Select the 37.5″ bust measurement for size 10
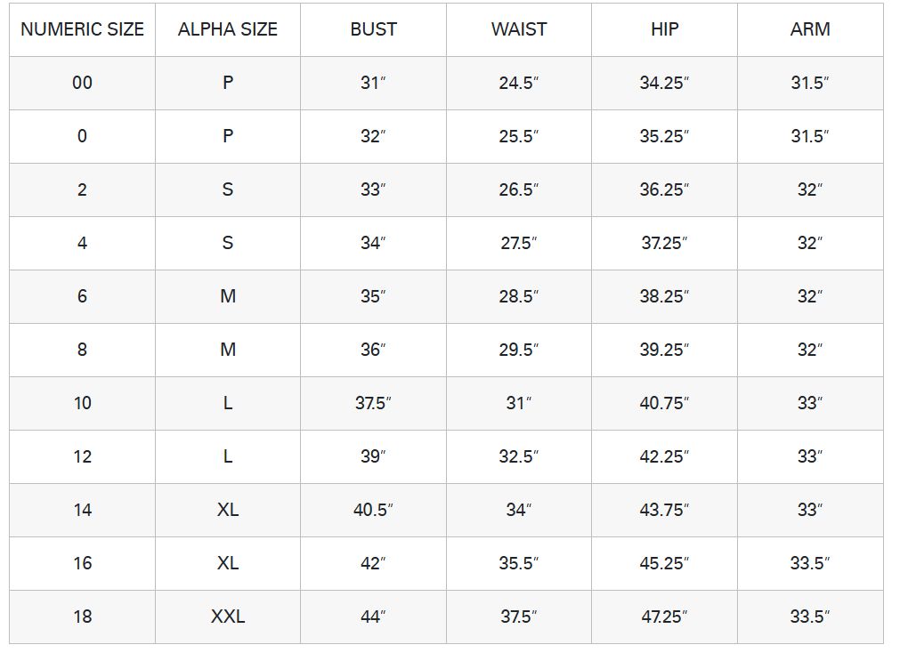This screenshot has width=900, height=661. click(373, 403)
